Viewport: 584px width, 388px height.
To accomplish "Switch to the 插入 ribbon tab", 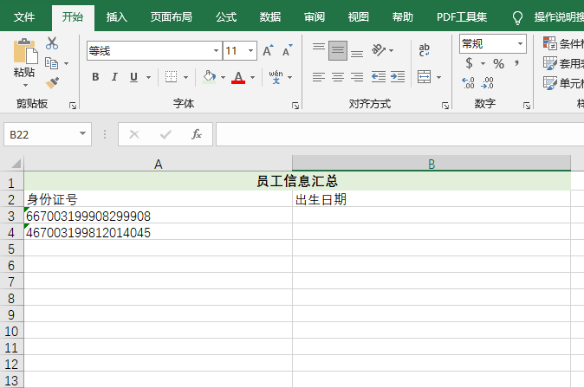I will click(117, 17).
